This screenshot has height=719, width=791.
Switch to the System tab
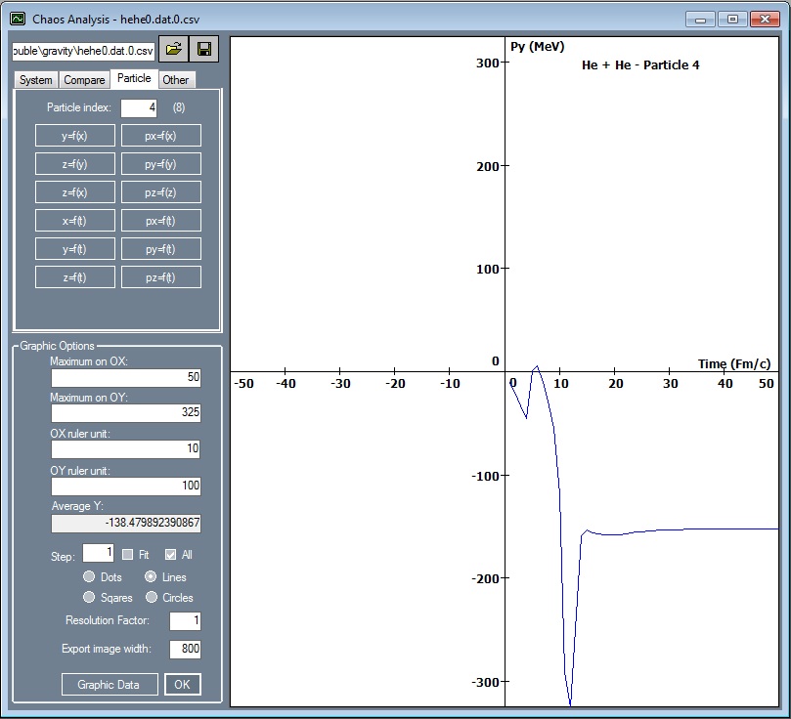(35, 79)
